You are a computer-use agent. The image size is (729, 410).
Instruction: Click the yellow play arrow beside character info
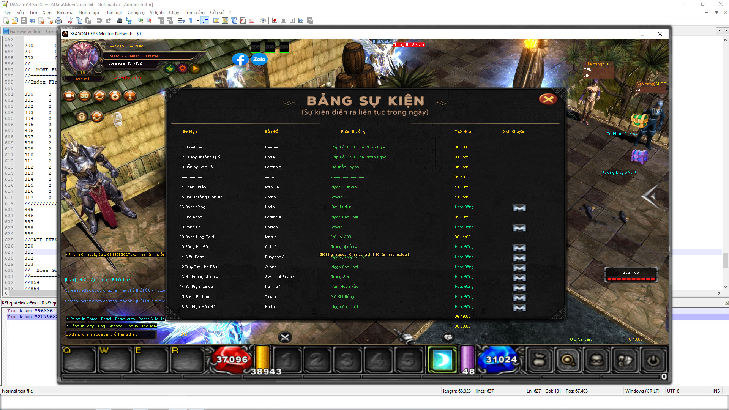point(195,68)
